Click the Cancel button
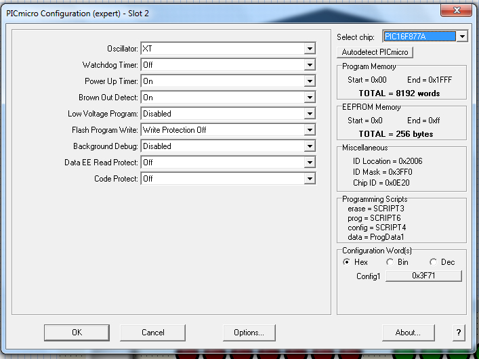This screenshot has width=479, height=359. pyautogui.click(x=152, y=333)
